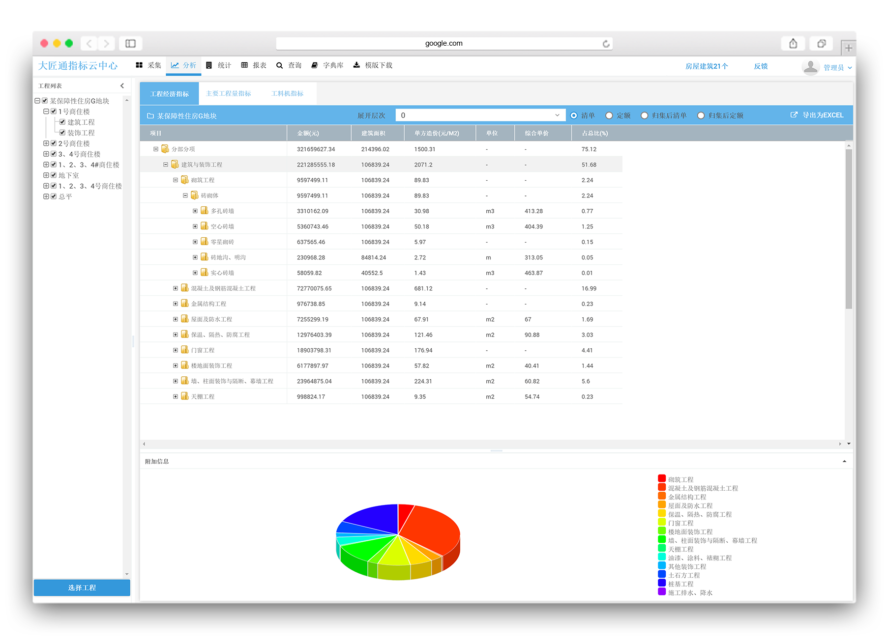The height and width of the screenshot is (642, 887).
Task: Select the 定额 radio option
Action: (609, 115)
